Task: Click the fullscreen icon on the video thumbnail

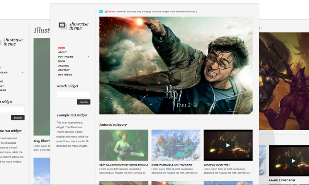Action: click(248, 156)
